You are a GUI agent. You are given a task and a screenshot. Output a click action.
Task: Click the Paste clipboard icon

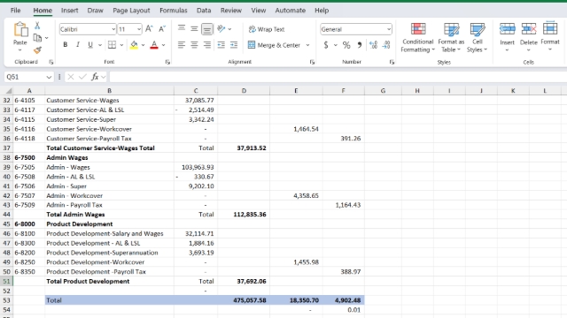20,29
